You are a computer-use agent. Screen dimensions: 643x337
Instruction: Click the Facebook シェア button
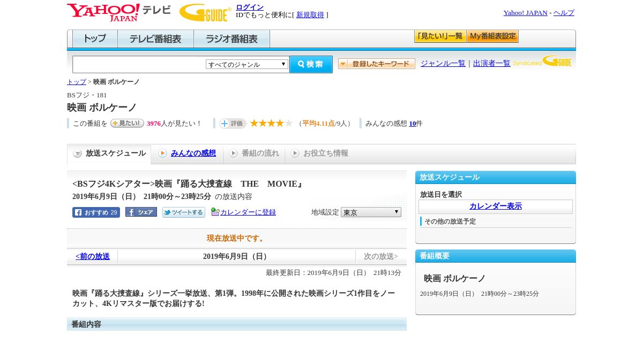[x=141, y=212]
